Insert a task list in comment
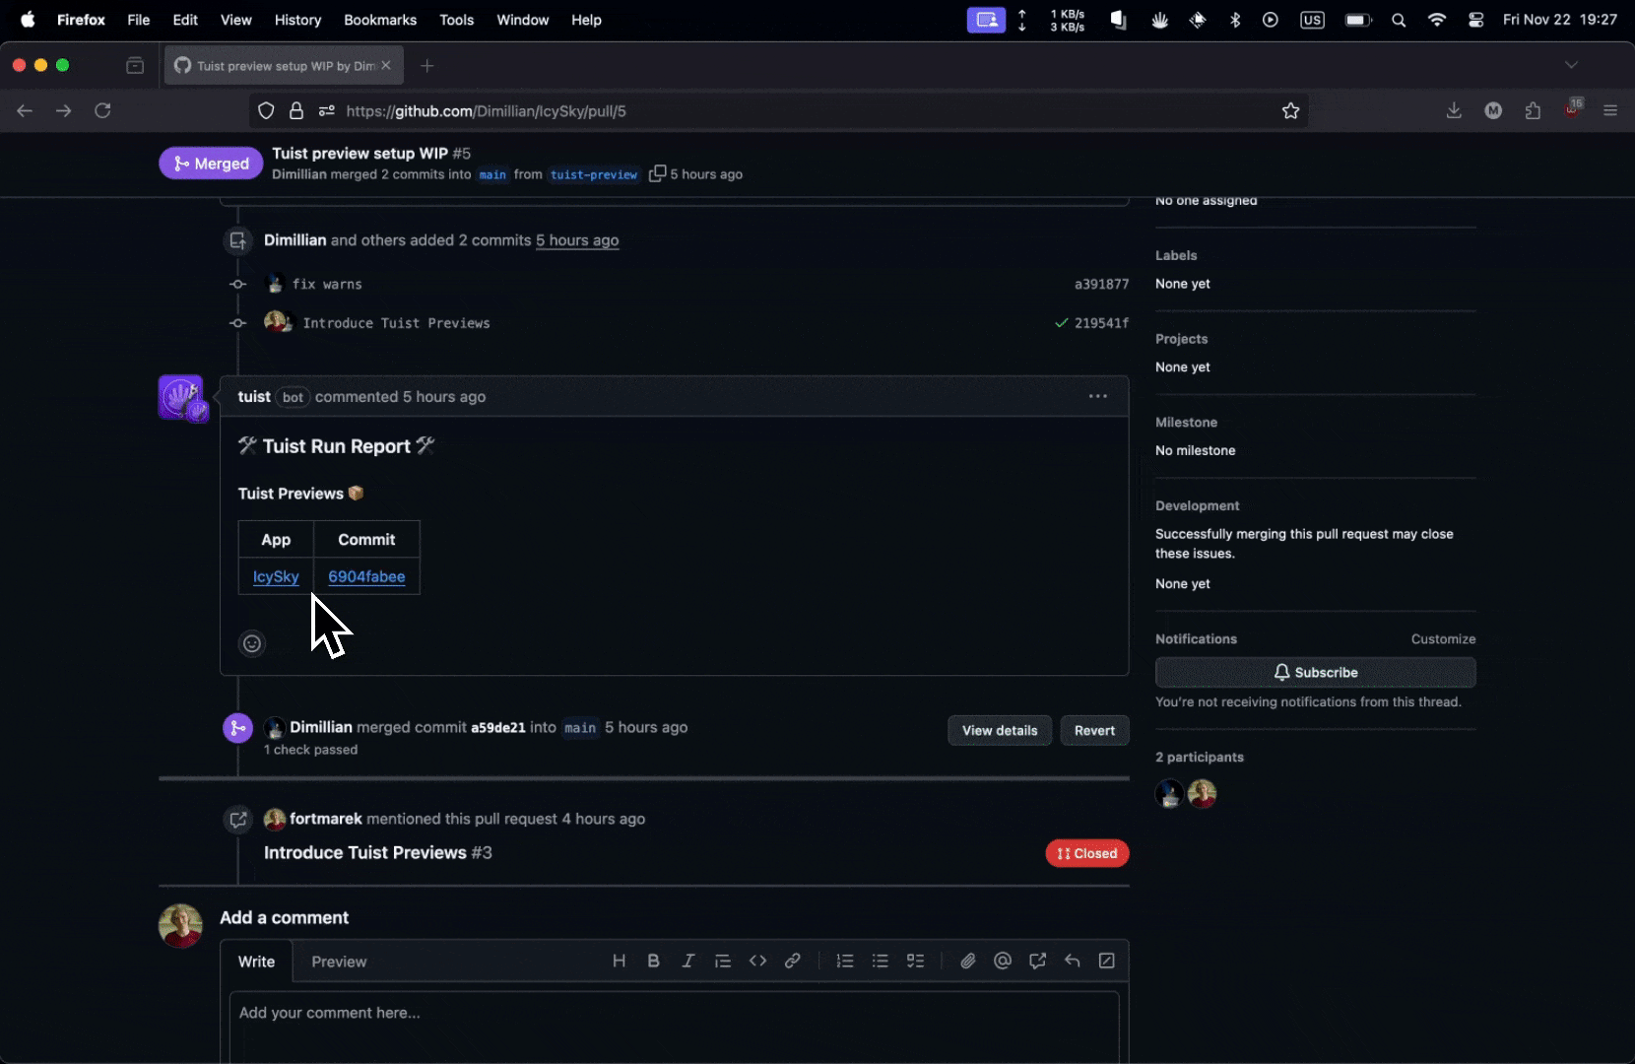1635x1064 pixels. click(915, 961)
